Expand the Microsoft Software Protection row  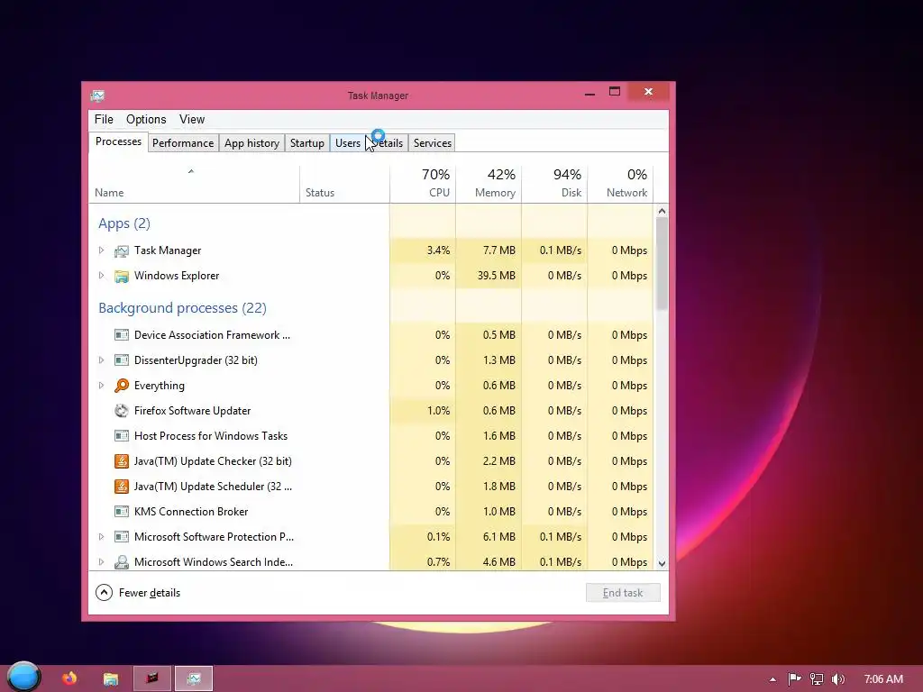coord(101,537)
